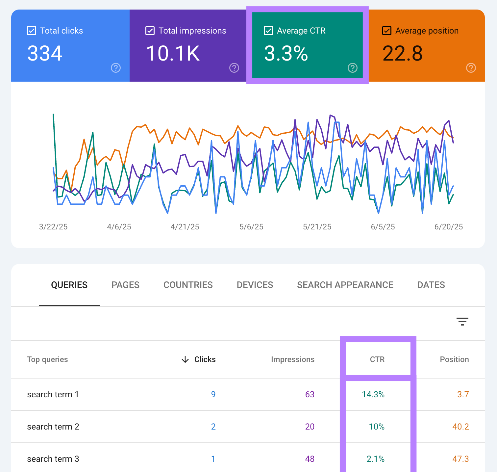Open the table filter icon
This screenshot has height=472, width=497.
(462, 321)
